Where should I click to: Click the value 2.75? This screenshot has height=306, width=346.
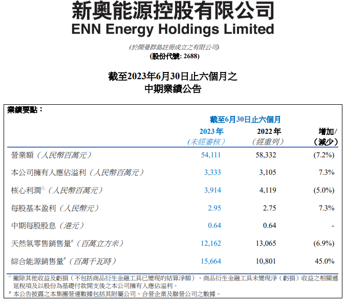(269, 208)
